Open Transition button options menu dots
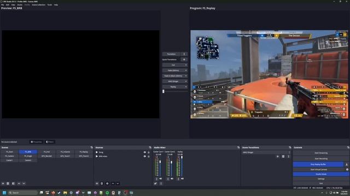The height and width of the screenshot is (196, 350). pos(184,54)
